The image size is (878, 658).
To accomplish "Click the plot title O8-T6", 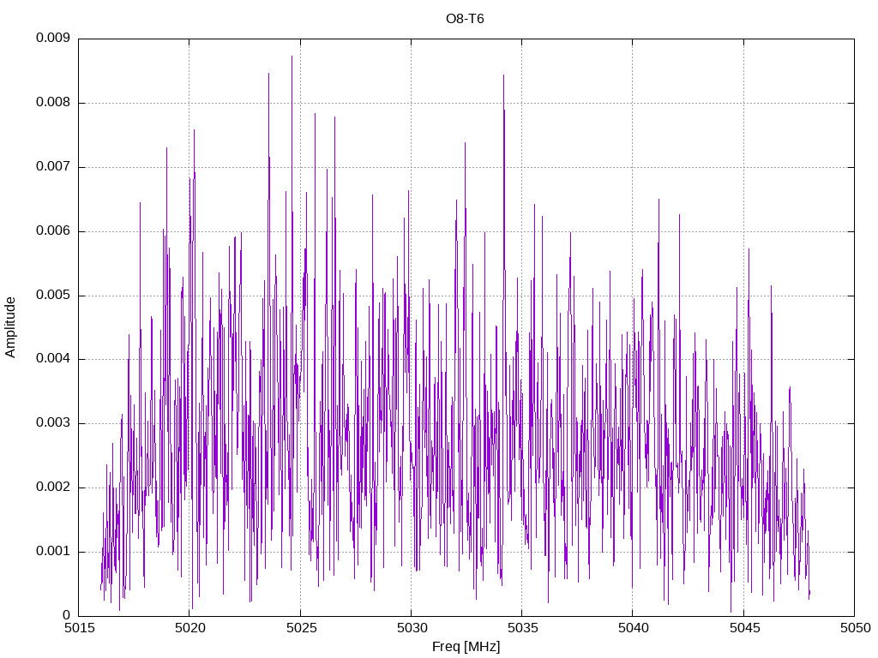I will pos(465,19).
